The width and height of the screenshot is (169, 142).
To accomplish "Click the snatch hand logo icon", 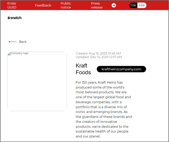I will tap(9, 18).
